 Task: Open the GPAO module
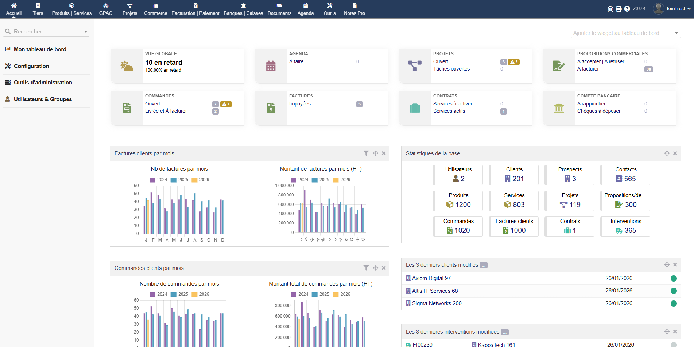[x=105, y=9]
